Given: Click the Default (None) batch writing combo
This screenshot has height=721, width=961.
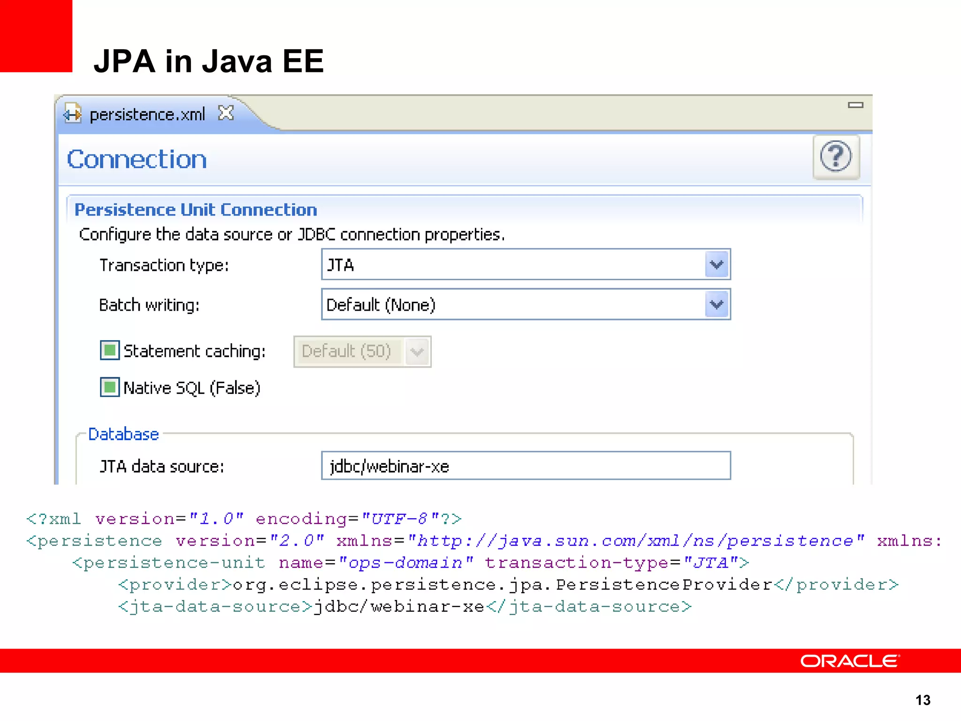Looking at the screenshot, I should pos(526,304).
